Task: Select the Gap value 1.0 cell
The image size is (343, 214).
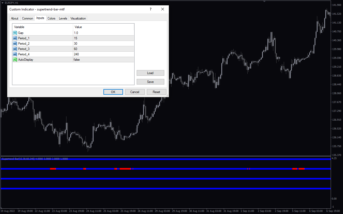Action: click(103, 33)
